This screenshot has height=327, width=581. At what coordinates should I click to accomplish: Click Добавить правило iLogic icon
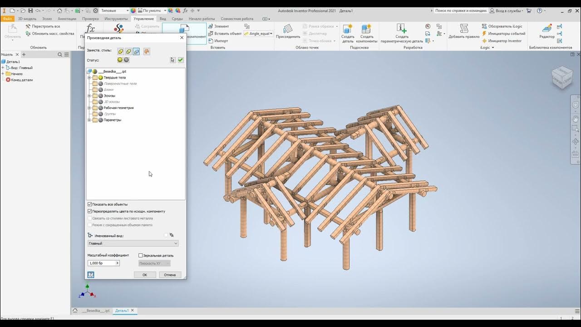(464, 32)
